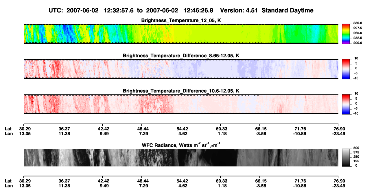
Task: Click longitude '-23.49' on the axis above WFC Radiance
Action: pos(339,134)
